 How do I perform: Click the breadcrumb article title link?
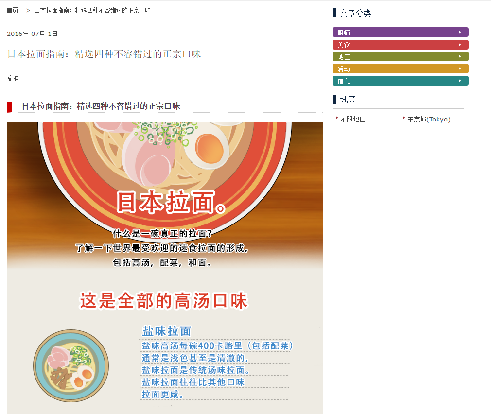click(x=92, y=10)
